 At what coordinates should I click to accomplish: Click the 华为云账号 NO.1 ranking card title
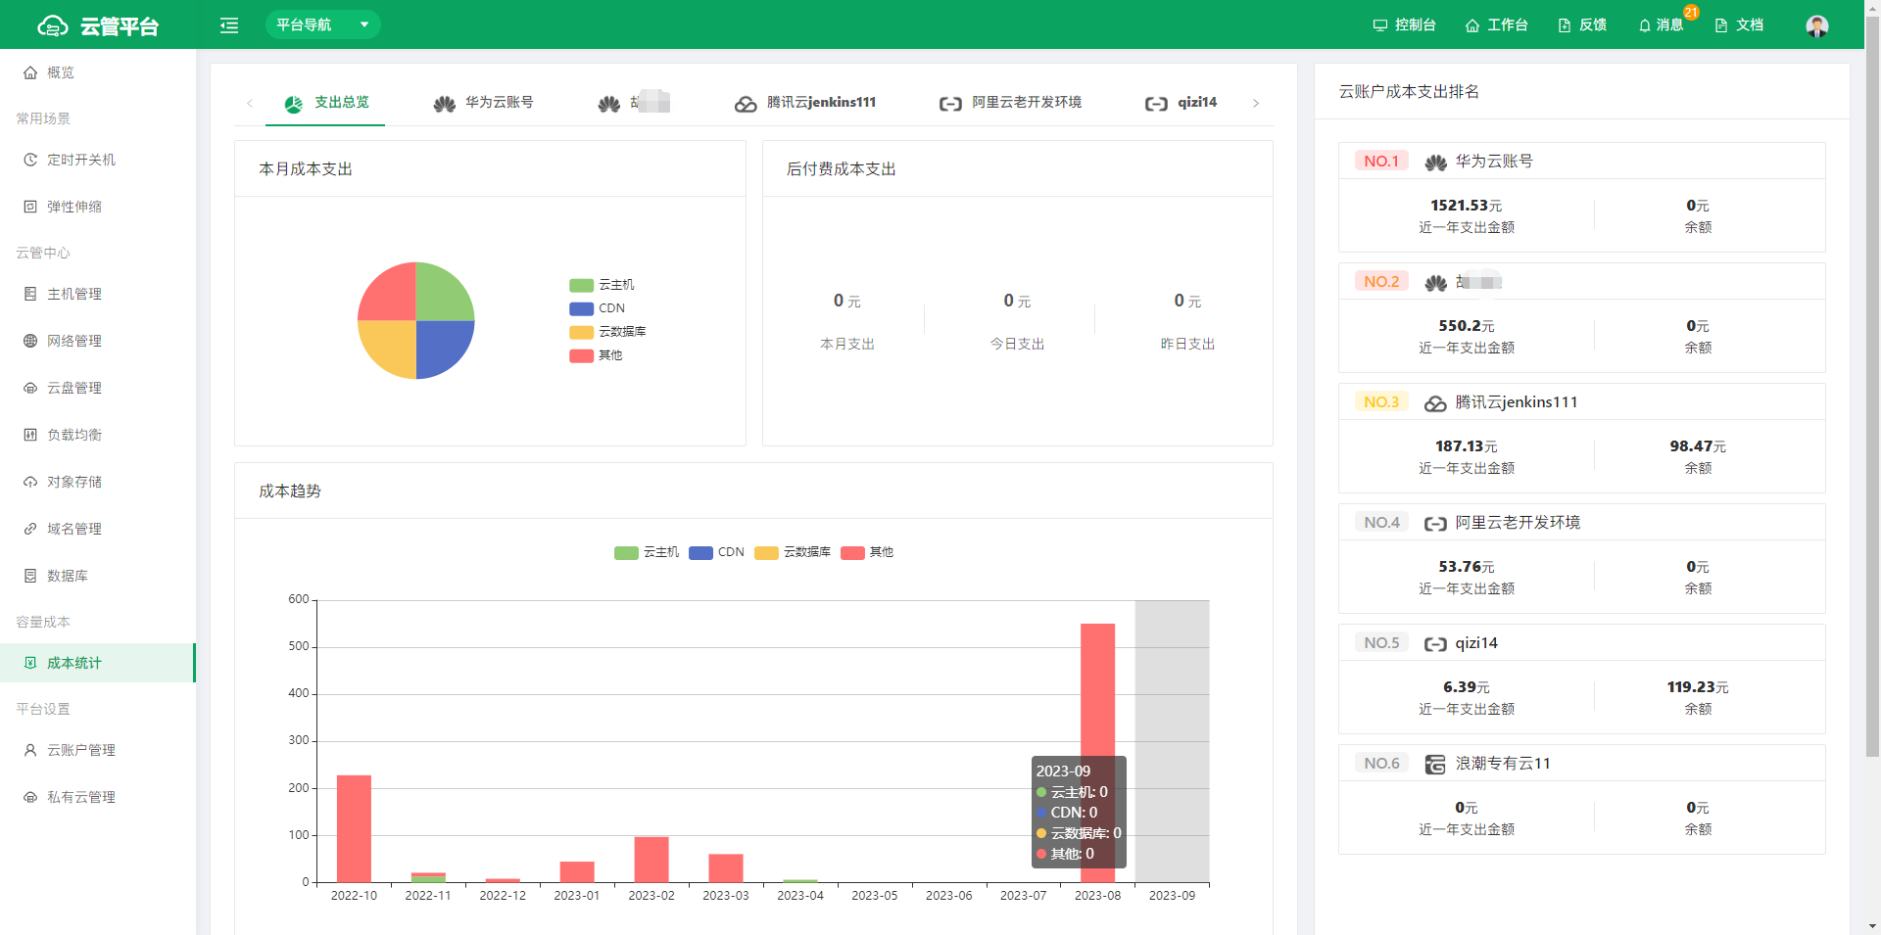pyautogui.click(x=1493, y=162)
